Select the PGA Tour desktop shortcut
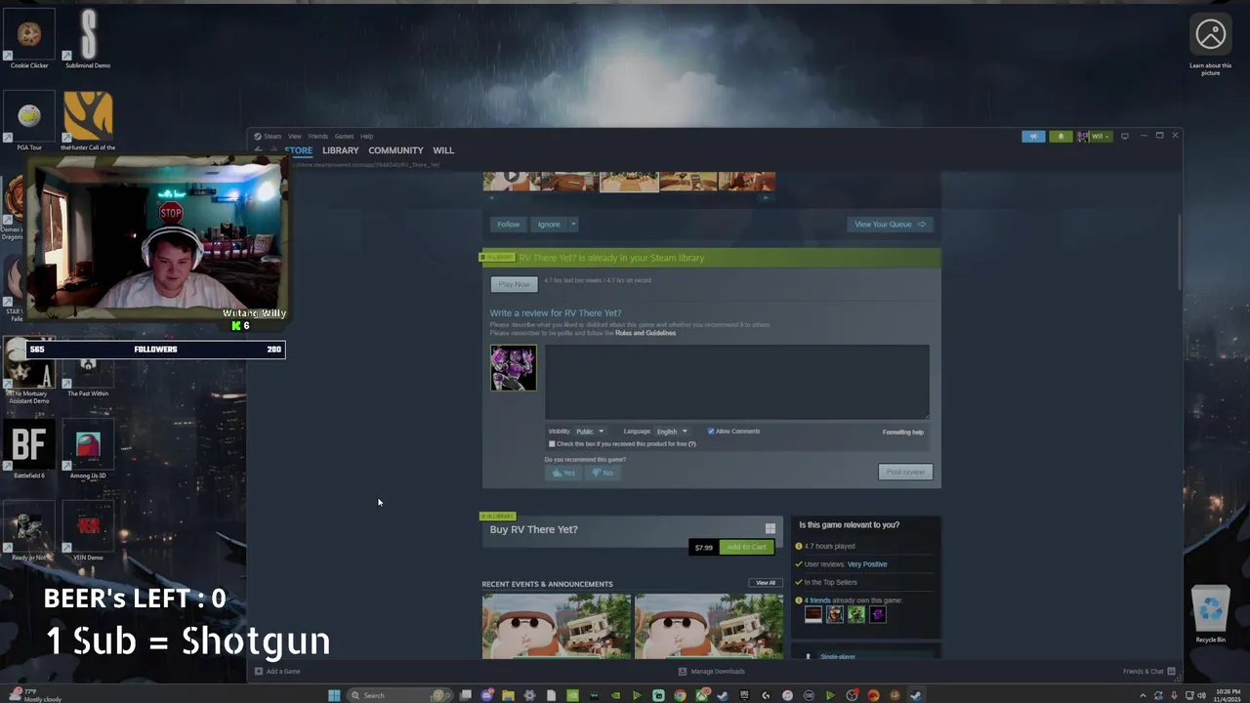 pyautogui.click(x=29, y=122)
